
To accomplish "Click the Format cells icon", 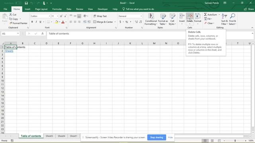I will click(198, 16).
